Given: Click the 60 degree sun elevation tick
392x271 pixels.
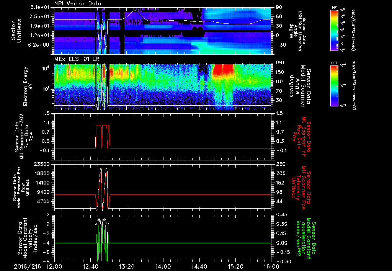Looking at the screenshot, I should (x=279, y=16).
